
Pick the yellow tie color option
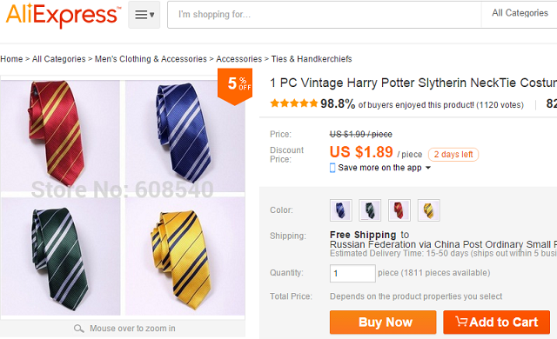pos(428,210)
